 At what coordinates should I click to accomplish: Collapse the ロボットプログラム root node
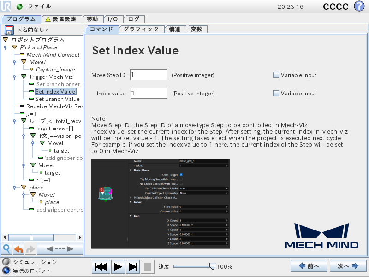[6, 40]
